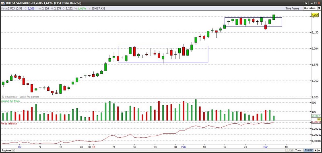Click the pin icon in the title bar
The height and width of the screenshot is (153, 322).
pos(306,3)
